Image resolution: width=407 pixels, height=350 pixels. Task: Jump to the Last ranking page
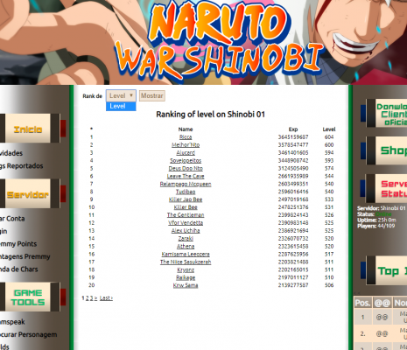pyautogui.click(x=106, y=298)
